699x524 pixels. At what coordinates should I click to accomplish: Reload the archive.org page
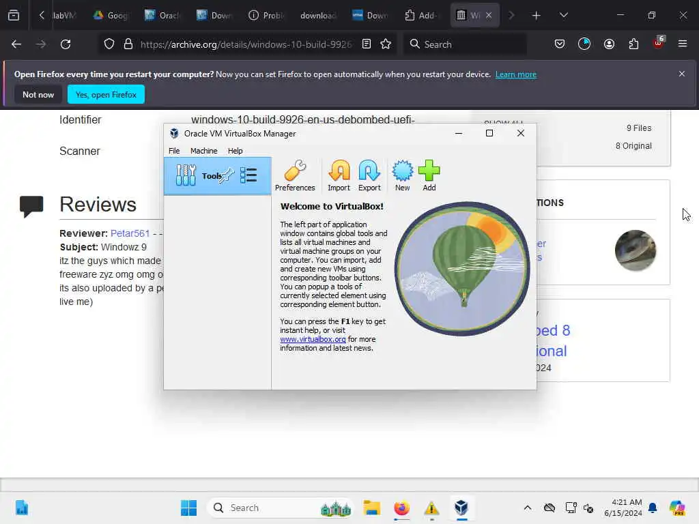pos(66,44)
